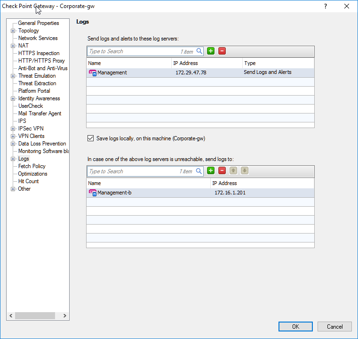Select Mail Transfer Agent
358x339 pixels.
point(40,113)
